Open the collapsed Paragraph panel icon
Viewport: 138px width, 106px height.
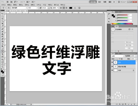(x=109, y=22)
